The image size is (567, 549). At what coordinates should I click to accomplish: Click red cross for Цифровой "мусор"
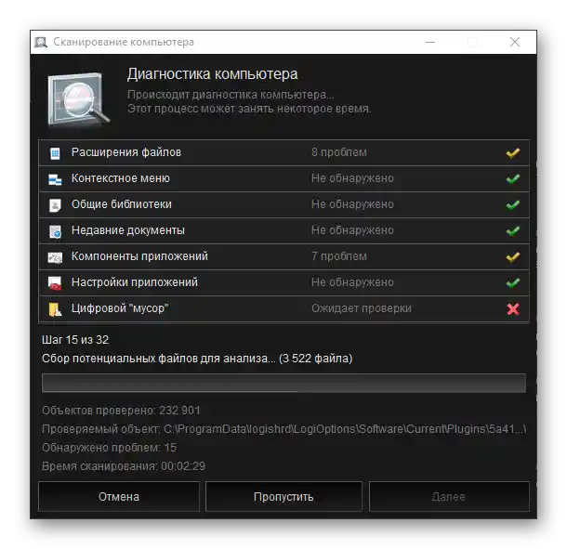coord(513,309)
